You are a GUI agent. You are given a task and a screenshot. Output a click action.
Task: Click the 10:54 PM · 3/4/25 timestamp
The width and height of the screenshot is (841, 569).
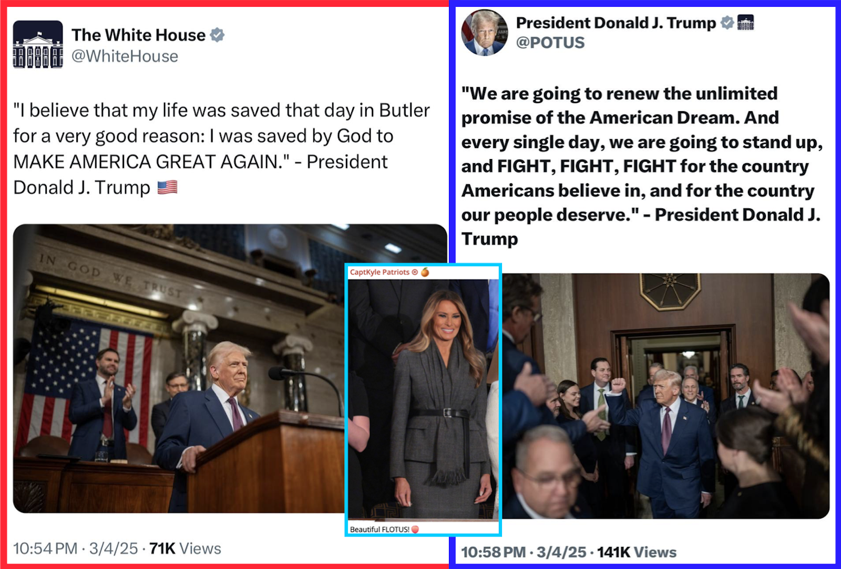75,549
